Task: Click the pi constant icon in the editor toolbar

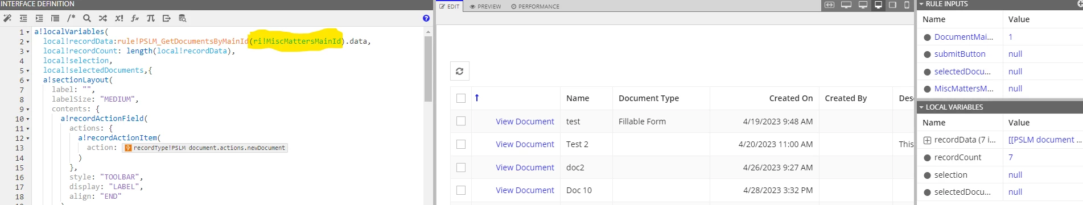Action: pyautogui.click(x=151, y=18)
